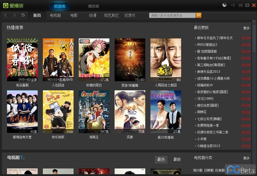Select the 首页 navigation tab
The width and height of the screenshot is (257, 176).
[x=37, y=15]
